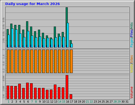Click day label 20 on the x-axis
This screenshot has width=135, height=105.
tap(83, 102)
